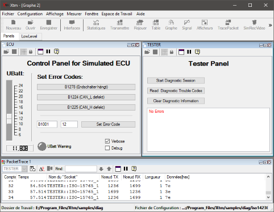The height and width of the screenshot is (212, 274).
Task: Find previous with up arrow in PacketTrace
Action: coord(109,169)
